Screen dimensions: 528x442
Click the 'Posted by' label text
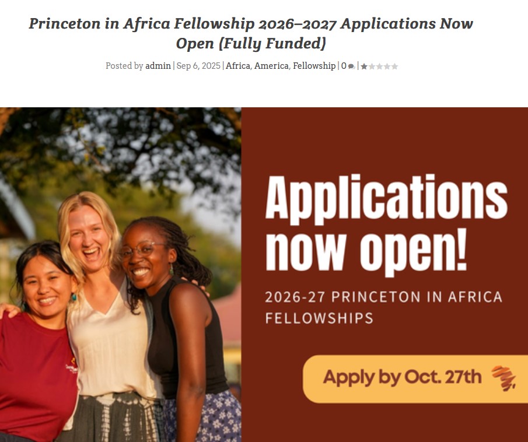(124, 66)
